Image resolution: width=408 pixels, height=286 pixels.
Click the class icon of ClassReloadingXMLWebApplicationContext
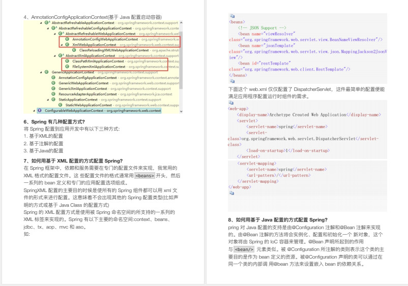pos(74,50)
